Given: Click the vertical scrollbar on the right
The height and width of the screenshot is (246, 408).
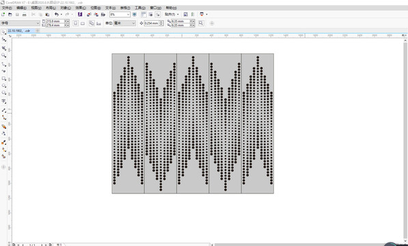Looking at the screenshot, I should point(405,140).
